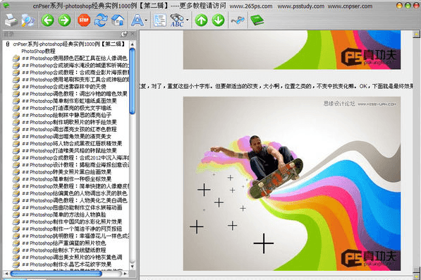The width and height of the screenshot is (421, 280).
Task: Click book icon beside 合成迷雾森林中的天使
Action: point(16,87)
